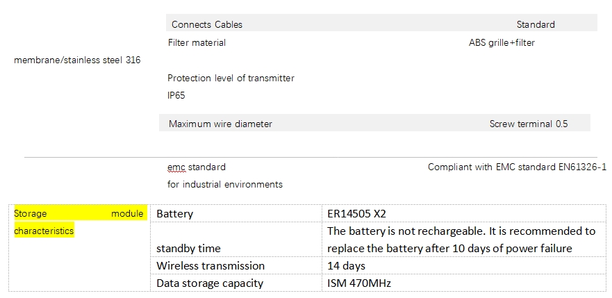
Task: Click the highlighted word "Storage"
Action: point(31,213)
